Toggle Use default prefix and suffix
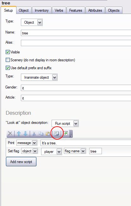131x206 pixels. [8, 68]
